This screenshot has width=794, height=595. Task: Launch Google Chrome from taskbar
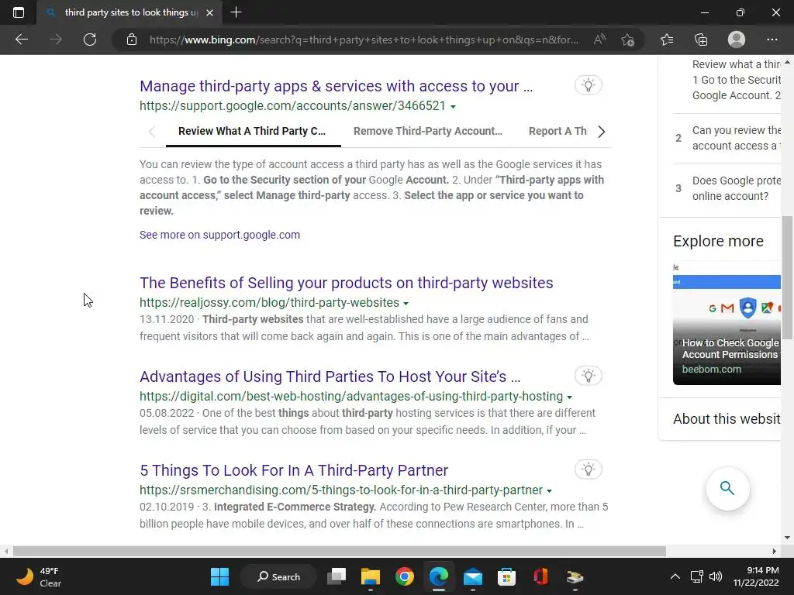405,576
